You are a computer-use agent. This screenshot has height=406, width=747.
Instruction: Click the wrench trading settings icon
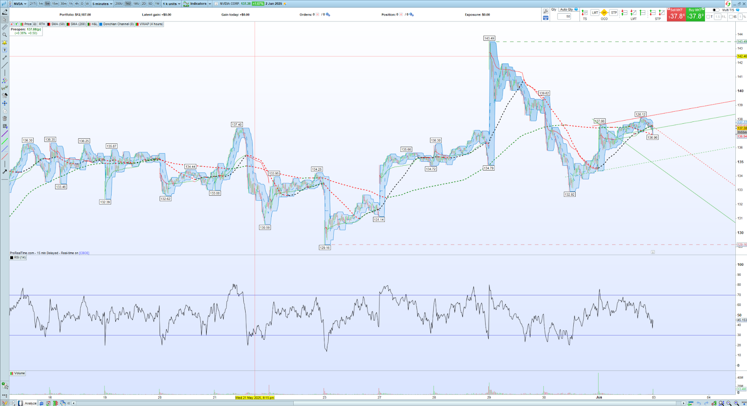(x=545, y=11)
